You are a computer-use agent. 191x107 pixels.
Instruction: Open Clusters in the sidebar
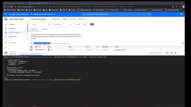[x=11, y=24]
